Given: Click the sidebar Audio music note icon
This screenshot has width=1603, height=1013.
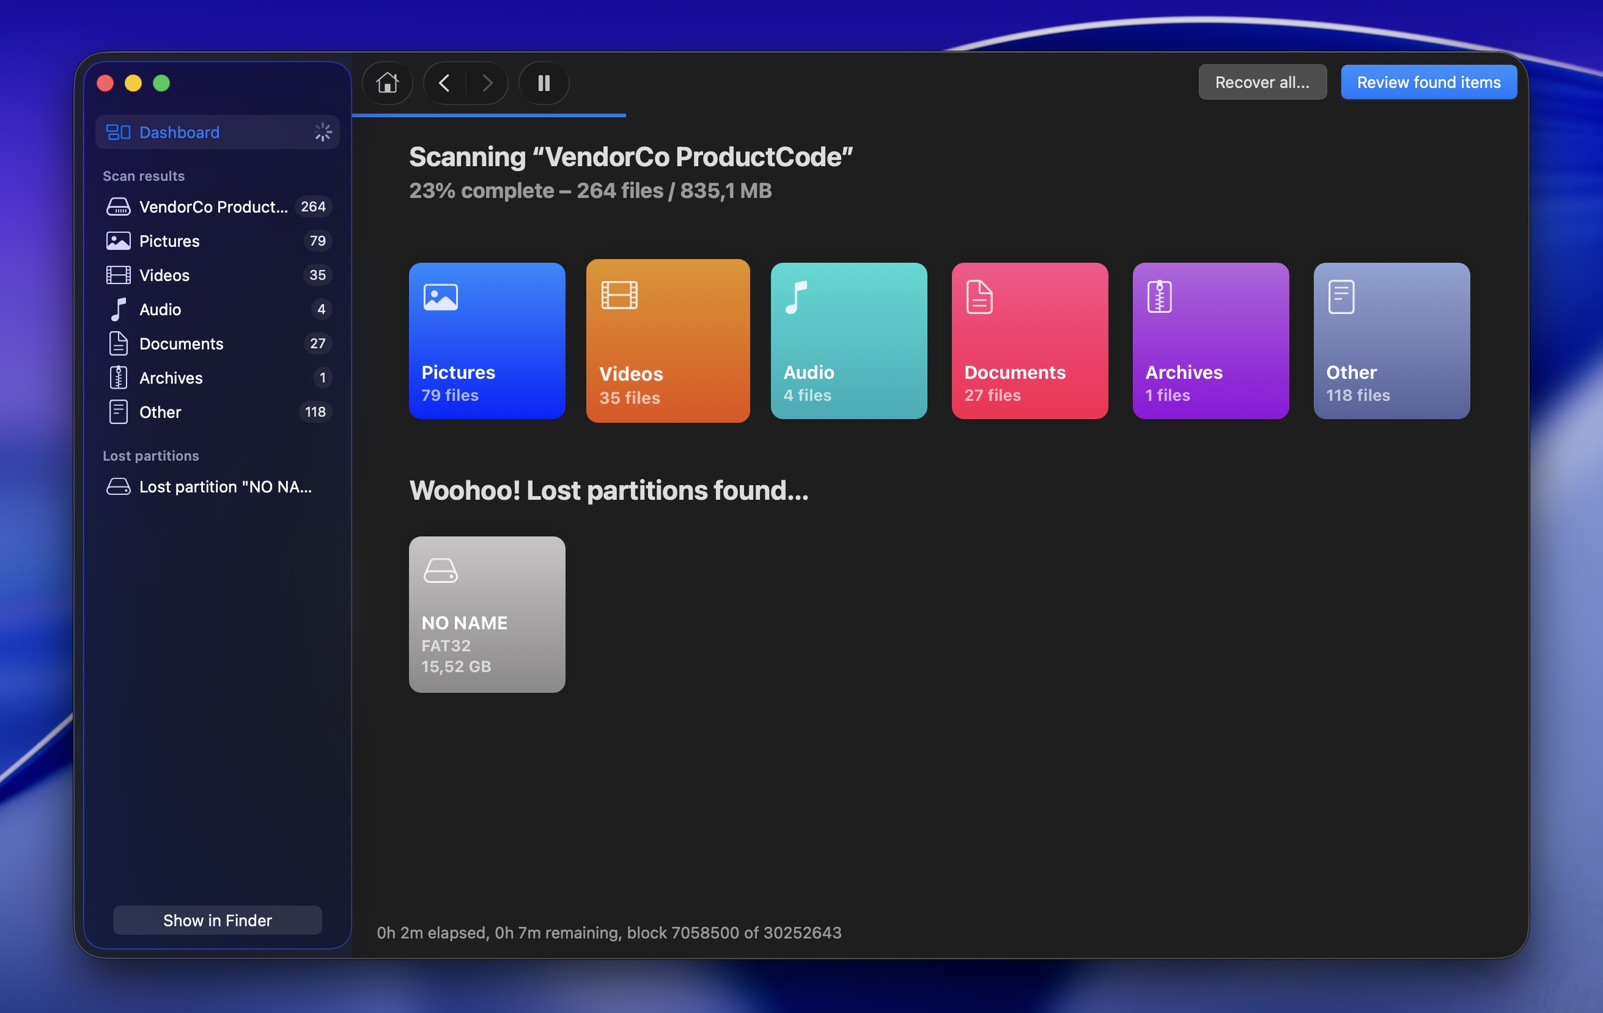Looking at the screenshot, I should click(119, 309).
